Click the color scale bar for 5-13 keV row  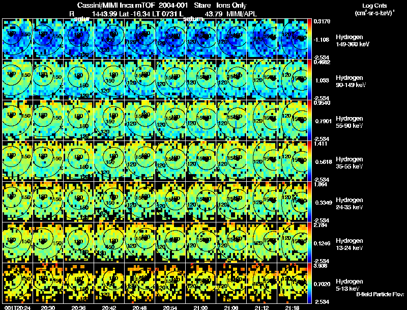point(309,284)
